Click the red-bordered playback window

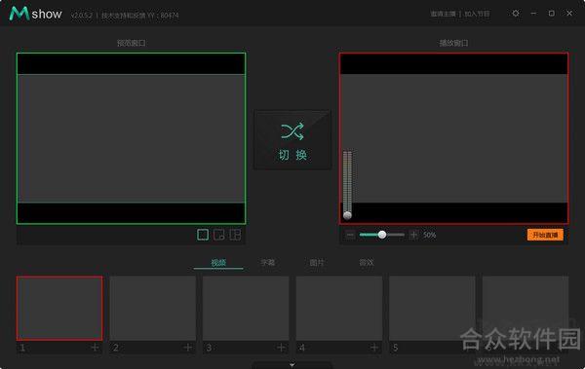tap(453, 138)
